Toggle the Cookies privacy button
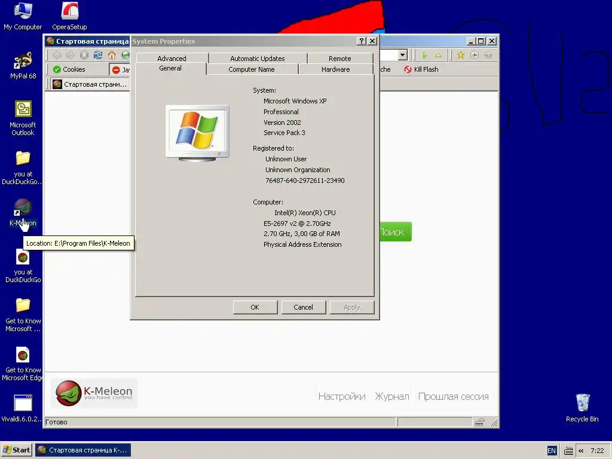 click(x=69, y=69)
